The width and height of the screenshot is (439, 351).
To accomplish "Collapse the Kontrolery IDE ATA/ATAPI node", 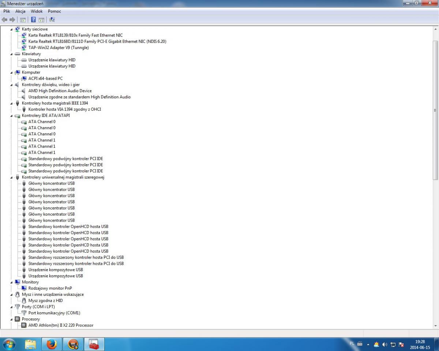I will tap(12, 116).
